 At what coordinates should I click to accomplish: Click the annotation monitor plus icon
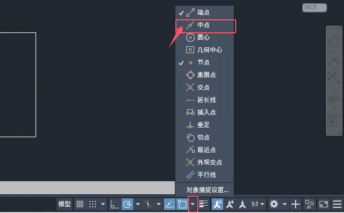pos(296,204)
